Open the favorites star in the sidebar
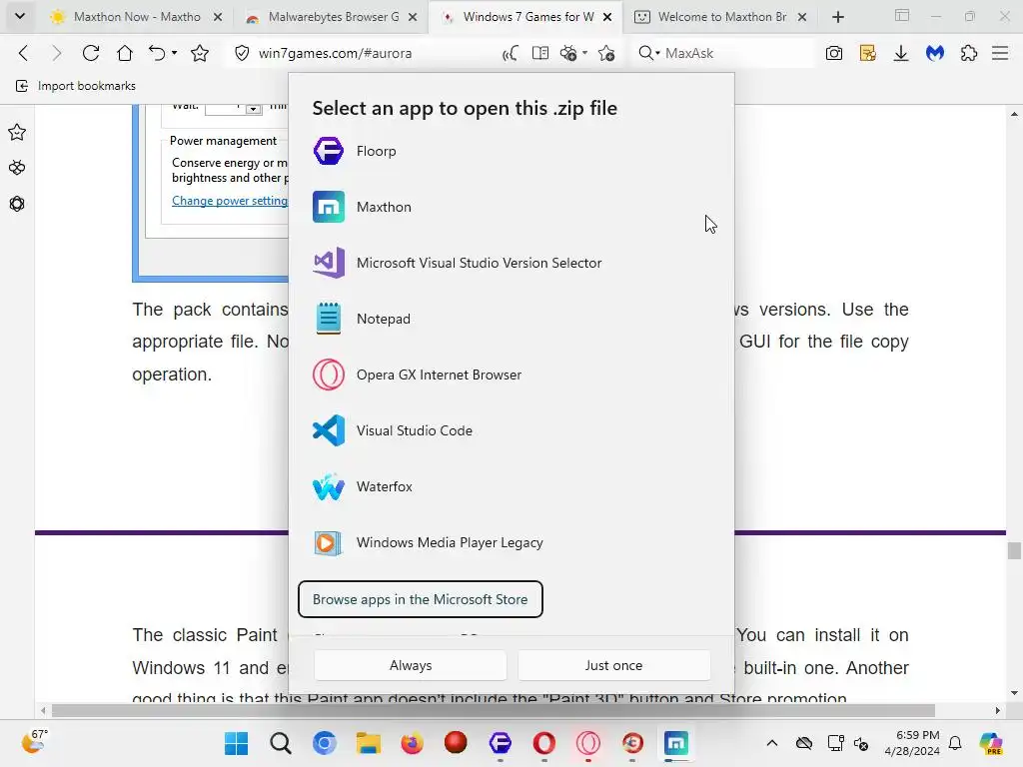The height and width of the screenshot is (767, 1023). click(x=17, y=133)
